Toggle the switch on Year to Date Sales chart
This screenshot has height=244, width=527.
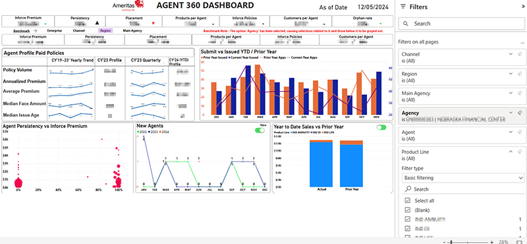[381, 127]
